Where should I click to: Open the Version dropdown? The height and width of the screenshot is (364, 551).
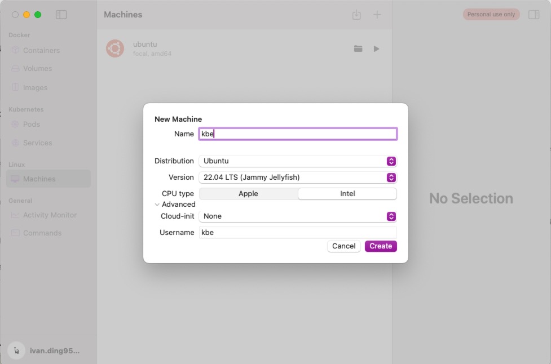pyautogui.click(x=298, y=177)
